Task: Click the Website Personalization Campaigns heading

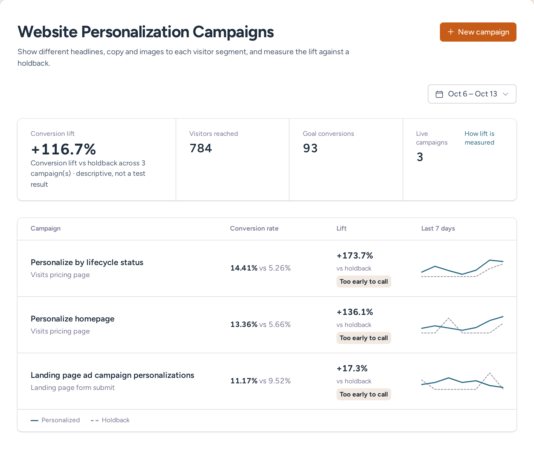Action: (x=146, y=32)
